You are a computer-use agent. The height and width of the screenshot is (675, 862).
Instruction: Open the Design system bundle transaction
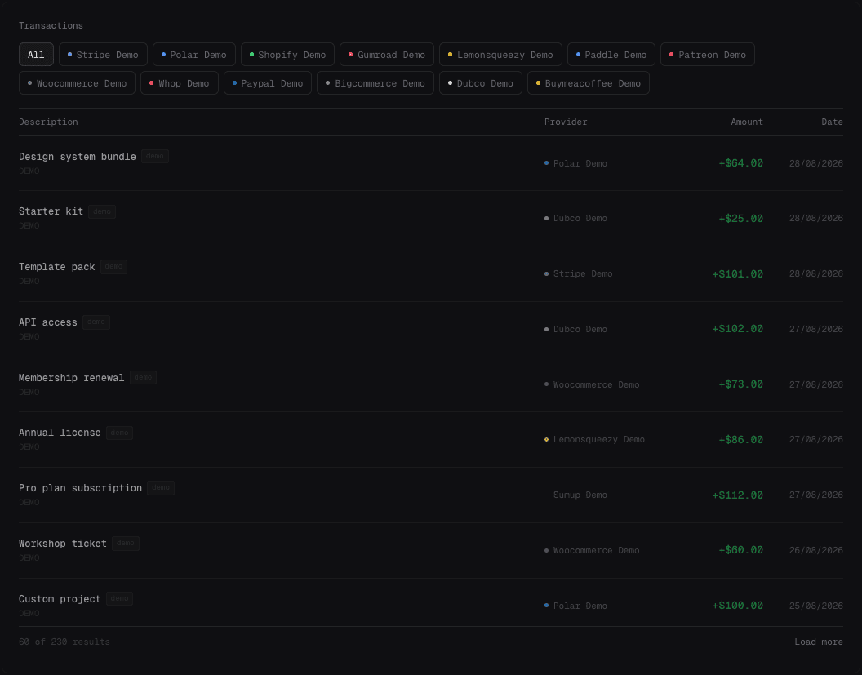[77, 156]
